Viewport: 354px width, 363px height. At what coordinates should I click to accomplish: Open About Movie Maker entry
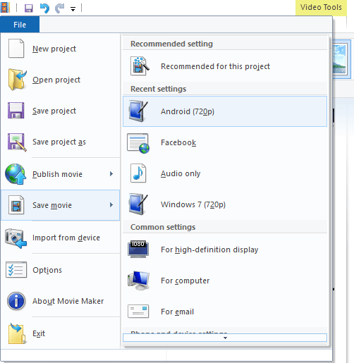click(61, 301)
